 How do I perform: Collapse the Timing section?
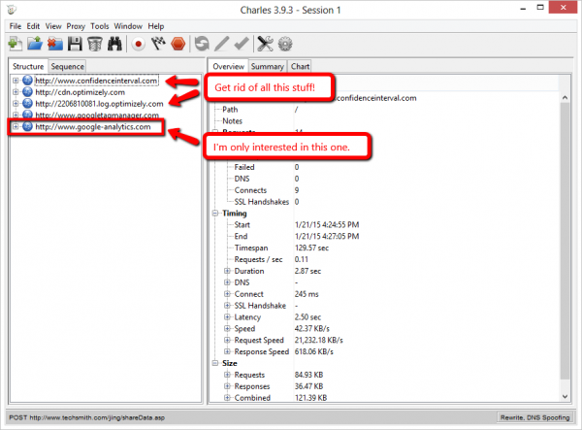pos(215,214)
